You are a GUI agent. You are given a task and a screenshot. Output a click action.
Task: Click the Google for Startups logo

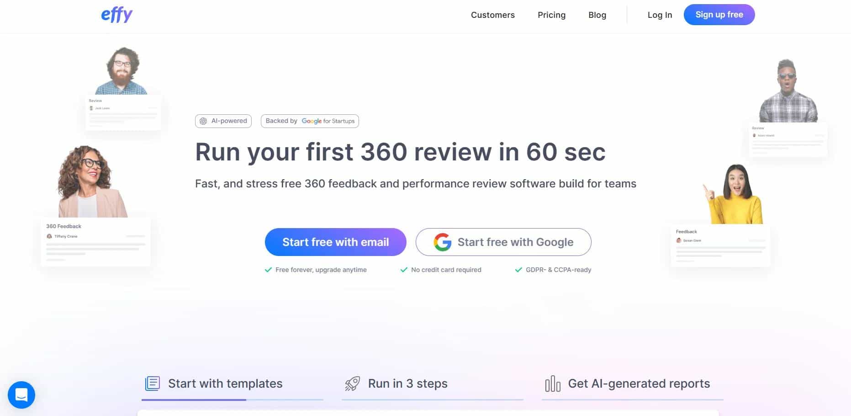[328, 121]
